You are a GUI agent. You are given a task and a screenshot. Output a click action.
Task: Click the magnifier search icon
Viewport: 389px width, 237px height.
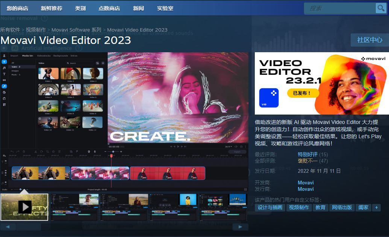point(381,8)
